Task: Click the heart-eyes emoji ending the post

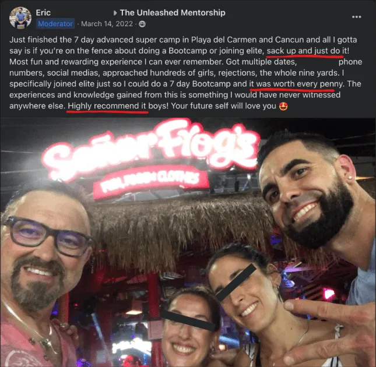Action: pyautogui.click(x=283, y=106)
